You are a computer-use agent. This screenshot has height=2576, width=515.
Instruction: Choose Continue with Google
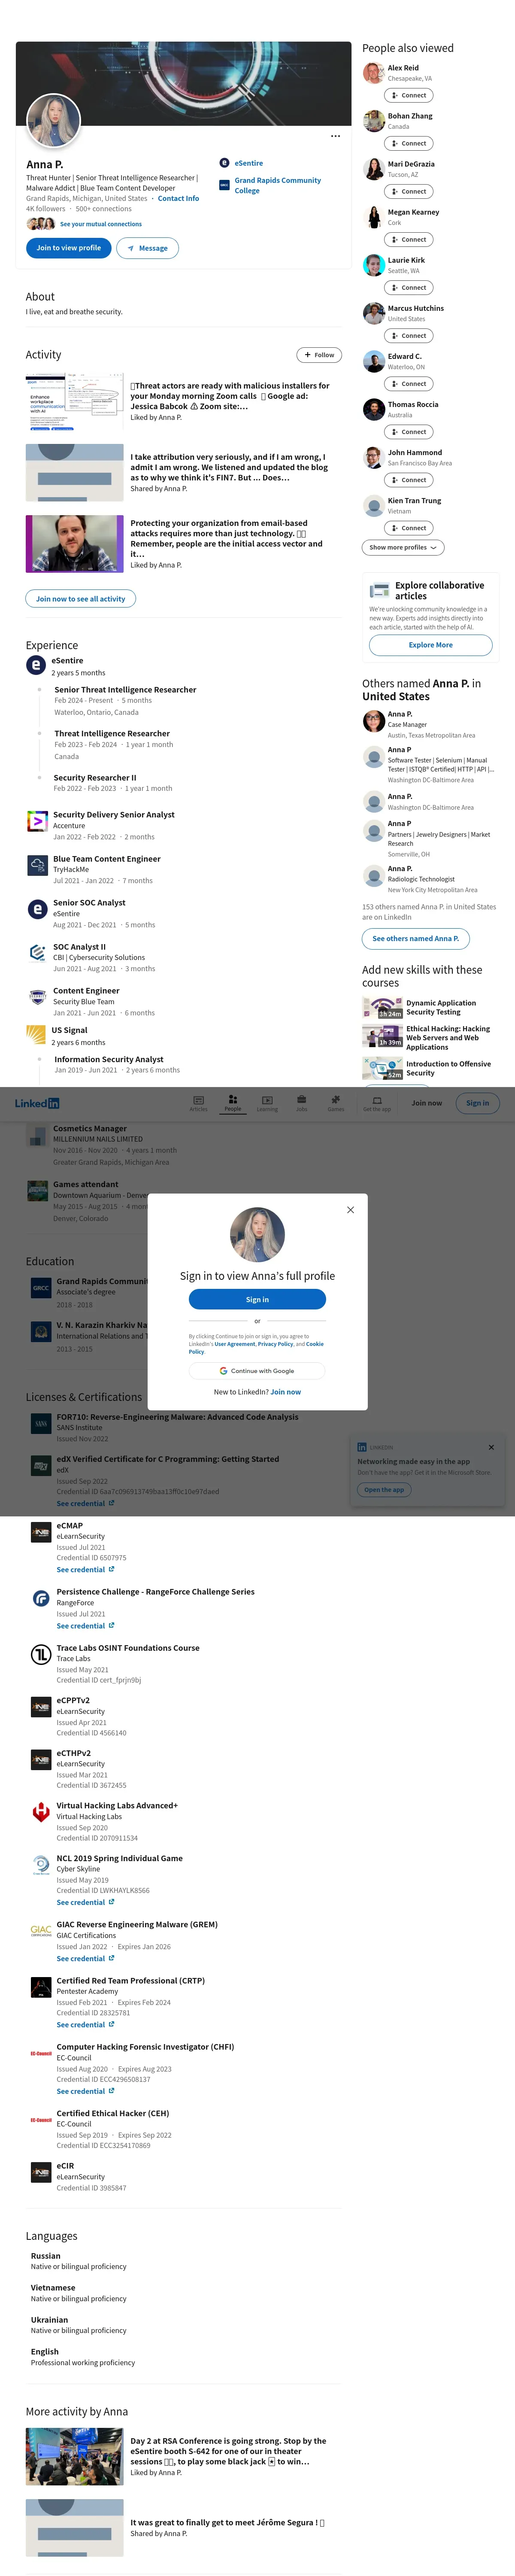pyautogui.click(x=257, y=1371)
